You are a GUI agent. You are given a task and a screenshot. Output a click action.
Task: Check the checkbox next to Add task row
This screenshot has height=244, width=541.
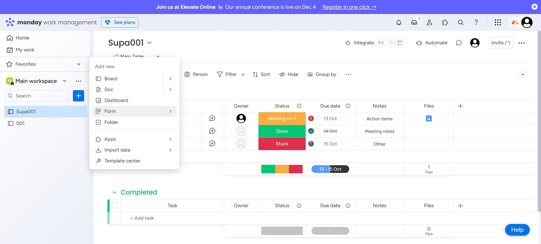(115, 218)
